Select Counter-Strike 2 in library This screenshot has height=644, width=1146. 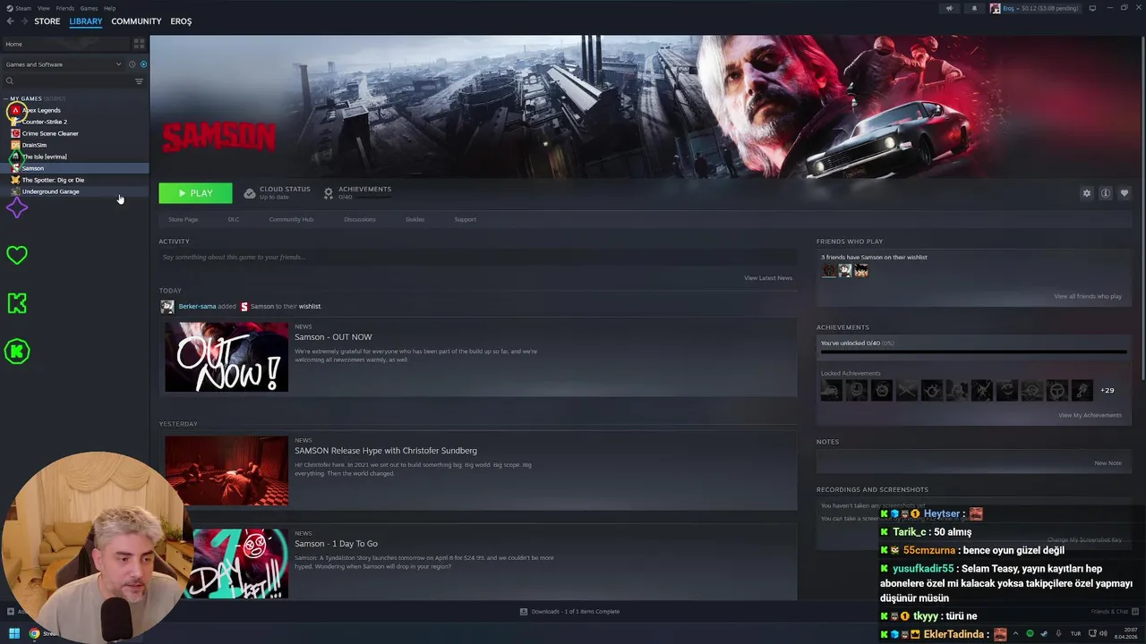click(x=44, y=122)
